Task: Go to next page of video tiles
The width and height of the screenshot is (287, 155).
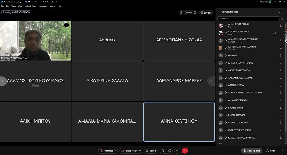Action: coord(212,81)
